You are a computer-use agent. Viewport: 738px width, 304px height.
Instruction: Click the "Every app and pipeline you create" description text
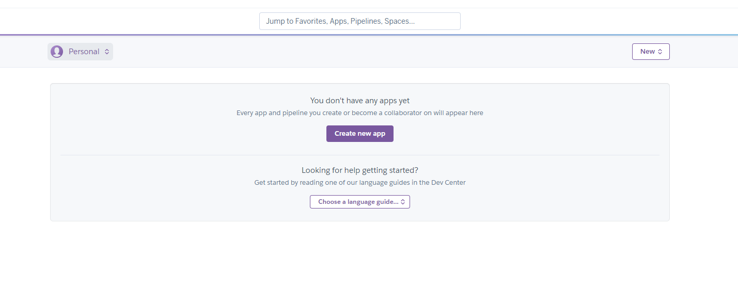click(x=360, y=113)
